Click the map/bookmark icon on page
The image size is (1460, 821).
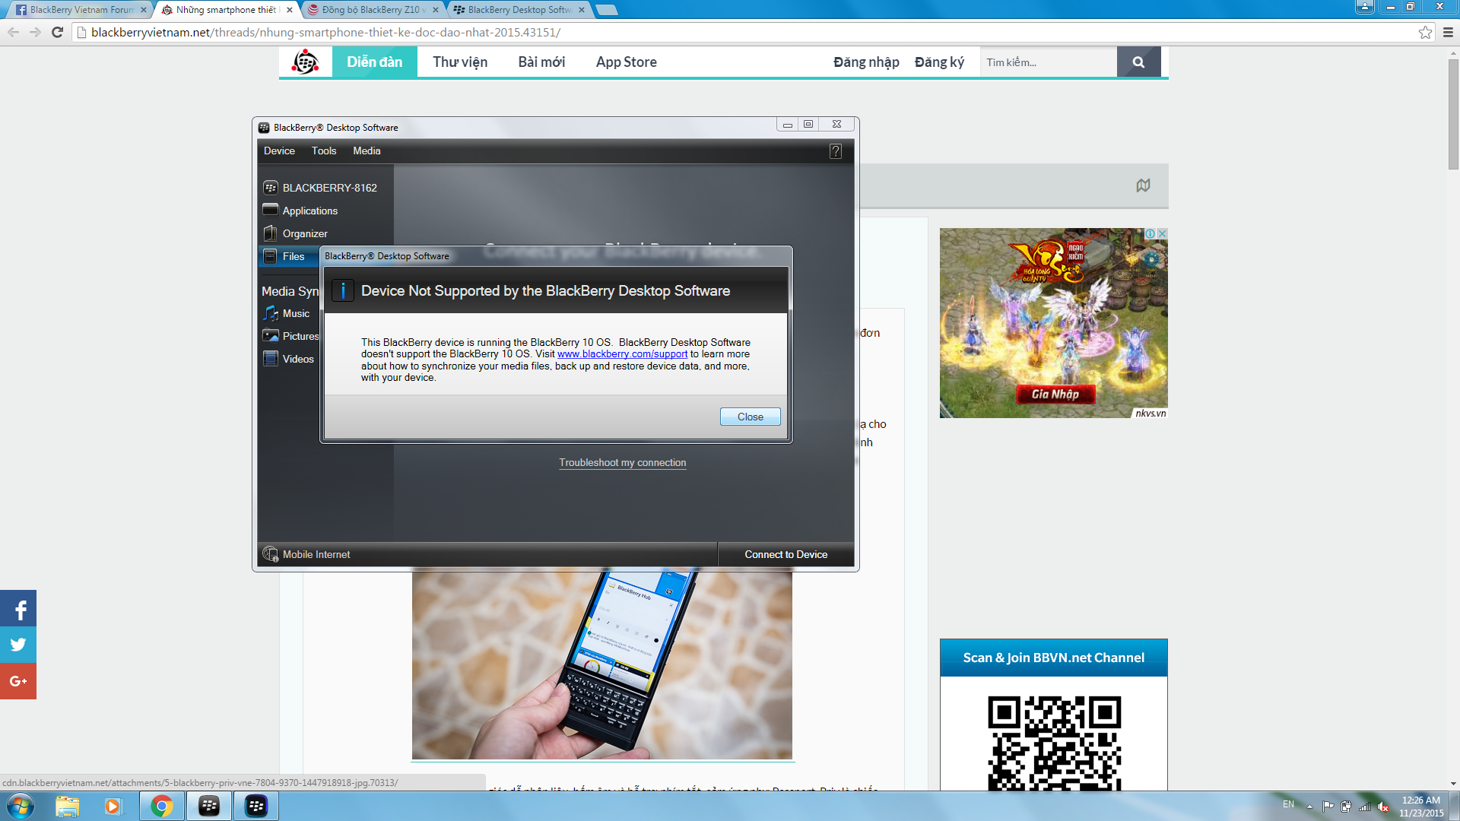pos(1143,185)
